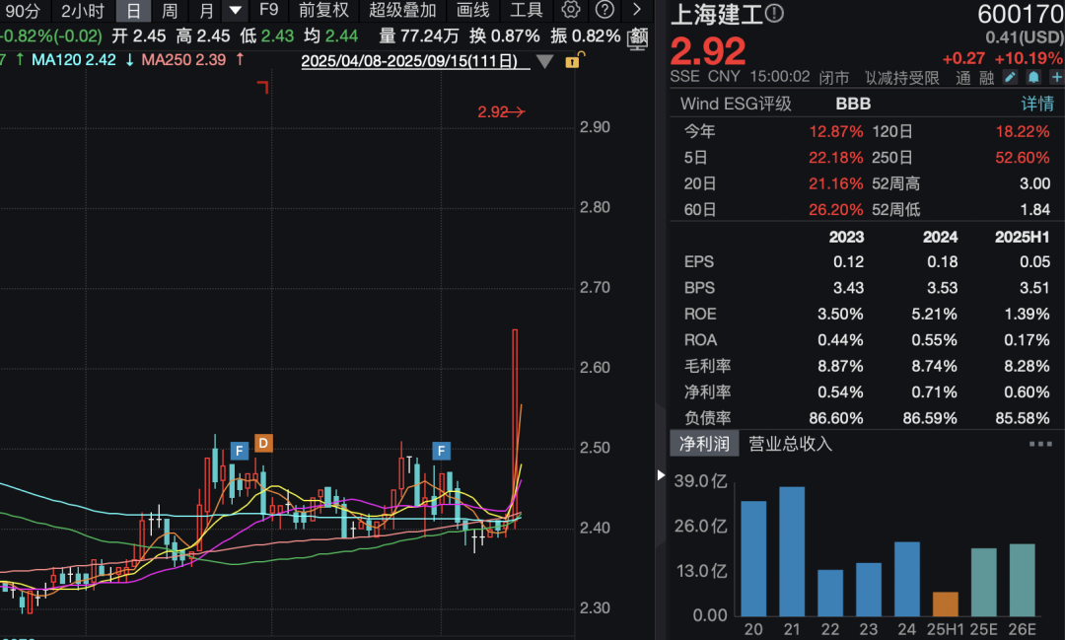The height and width of the screenshot is (640, 1065).
Task: Click the screen display icon beside 振 0.82%
Action: click(638, 37)
